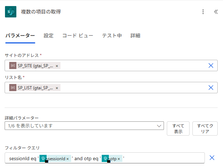
Task: Click the 'sessionId eq' text in filter query
Action: click(23, 158)
